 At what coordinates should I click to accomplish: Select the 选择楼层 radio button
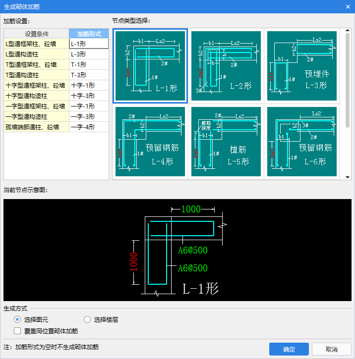pos(87,319)
